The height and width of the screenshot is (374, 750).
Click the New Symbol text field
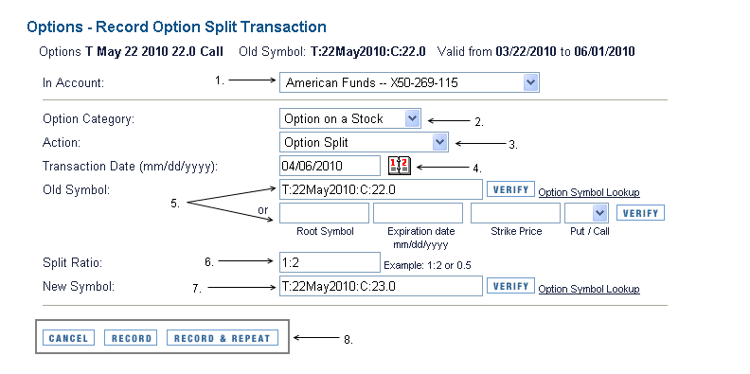pyautogui.click(x=381, y=286)
